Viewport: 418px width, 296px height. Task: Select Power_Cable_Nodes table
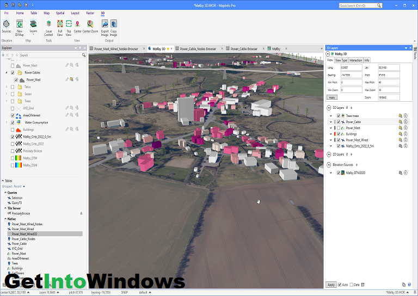coord(23,239)
